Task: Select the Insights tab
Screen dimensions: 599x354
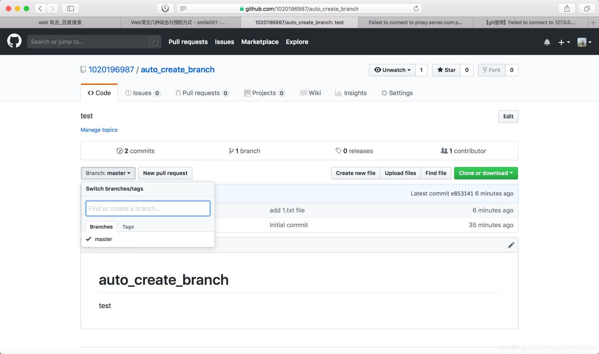Action: [x=351, y=93]
